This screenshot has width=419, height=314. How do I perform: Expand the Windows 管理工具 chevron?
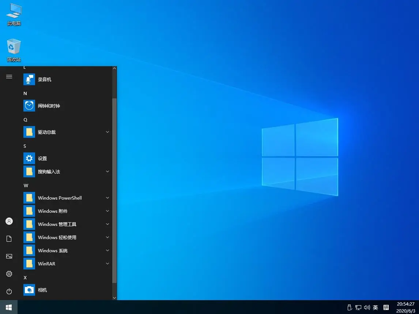pyautogui.click(x=107, y=224)
